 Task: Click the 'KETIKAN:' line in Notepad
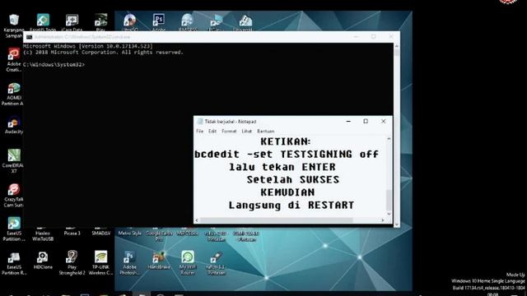click(286, 141)
